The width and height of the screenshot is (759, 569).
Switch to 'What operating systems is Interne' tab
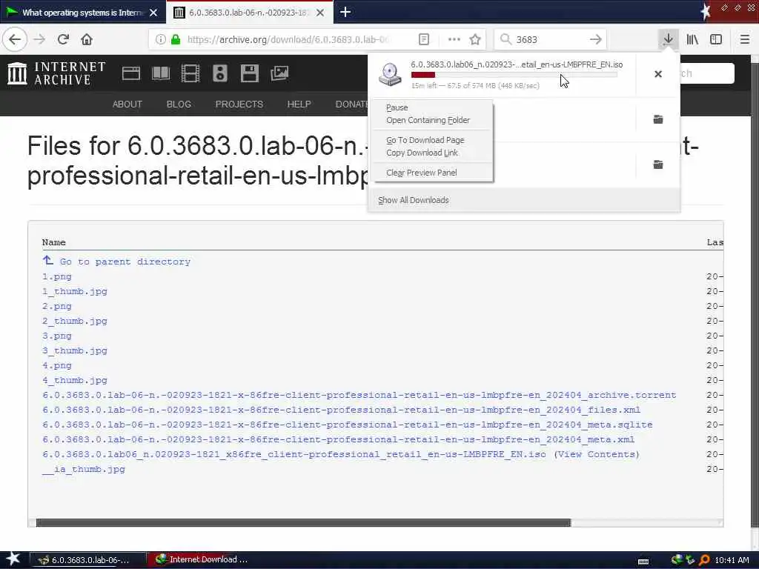pyautogui.click(x=83, y=13)
